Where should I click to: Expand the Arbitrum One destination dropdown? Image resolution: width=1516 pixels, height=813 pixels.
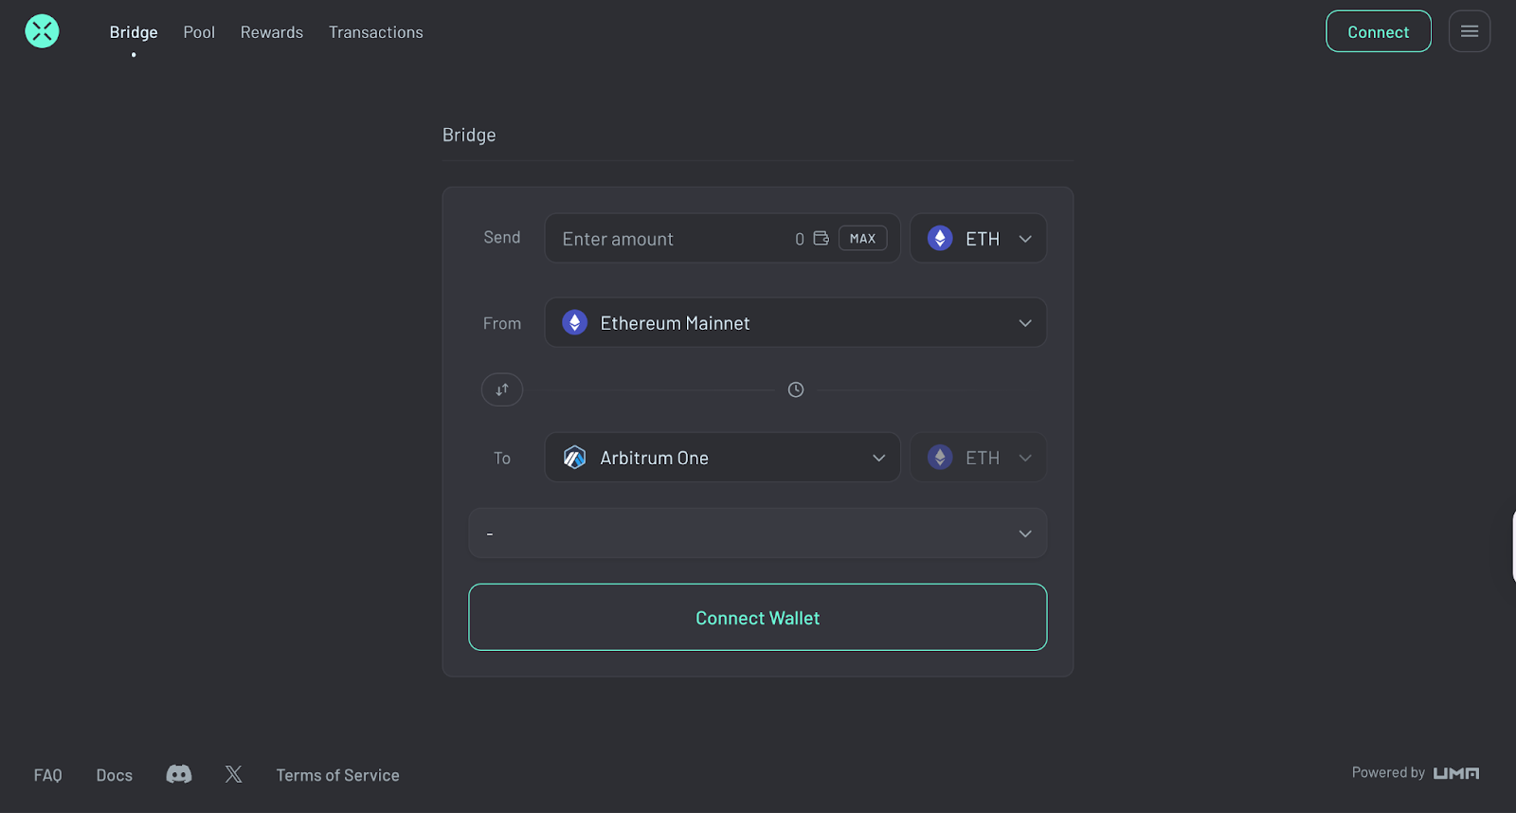point(722,458)
